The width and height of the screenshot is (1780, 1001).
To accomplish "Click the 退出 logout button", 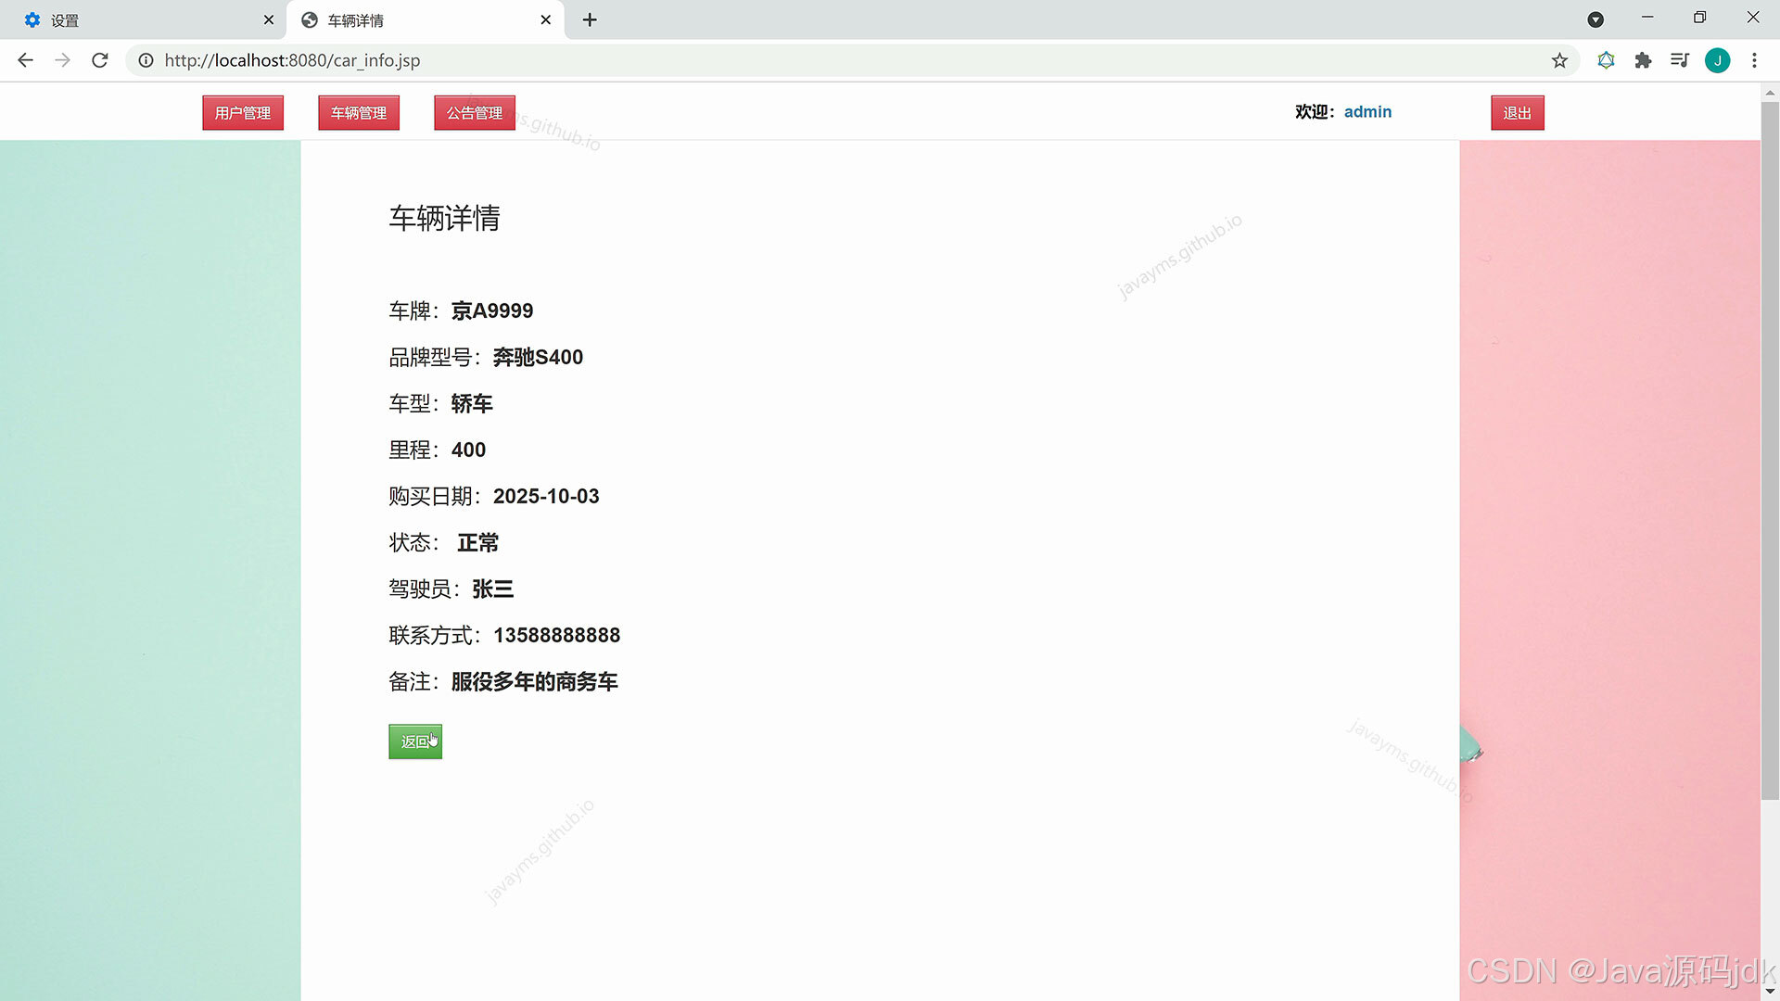I will click(x=1518, y=113).
